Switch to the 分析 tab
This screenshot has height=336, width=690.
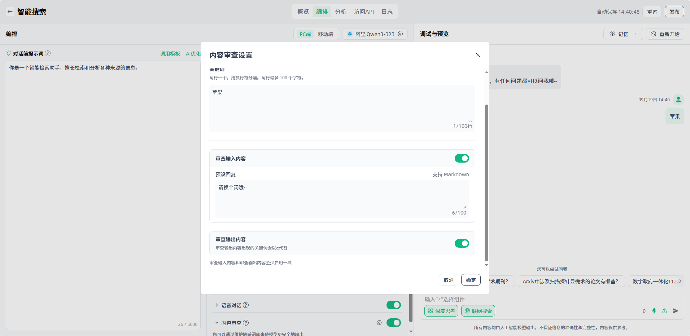pos(340,12)
